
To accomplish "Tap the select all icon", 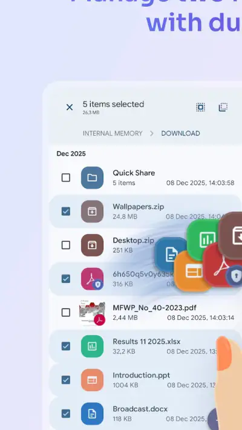I will (x=201, y=107).
